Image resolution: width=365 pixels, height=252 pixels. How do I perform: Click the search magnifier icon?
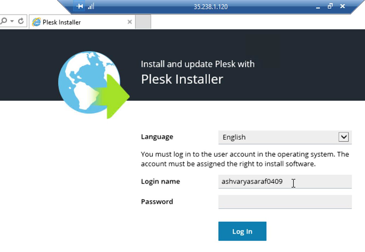tap(4, 21)
